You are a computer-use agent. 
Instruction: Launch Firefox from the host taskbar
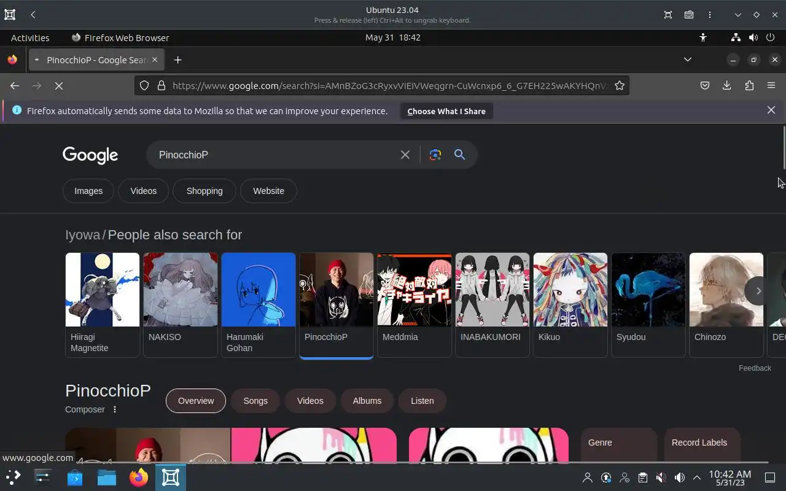[139, 477]
